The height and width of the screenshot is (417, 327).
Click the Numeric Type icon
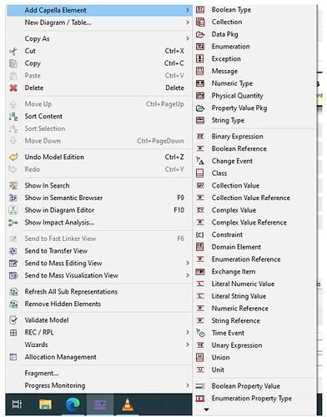[x=200, y=83]
